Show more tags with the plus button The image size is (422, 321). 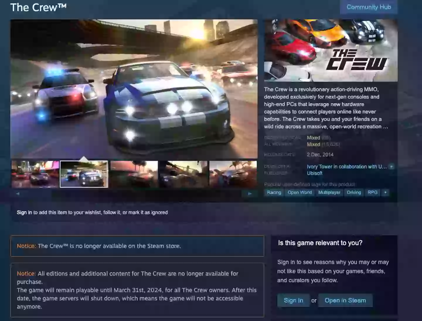[x=385, y=192]
